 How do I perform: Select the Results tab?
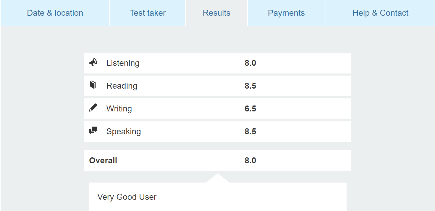(x=216, y=13)
